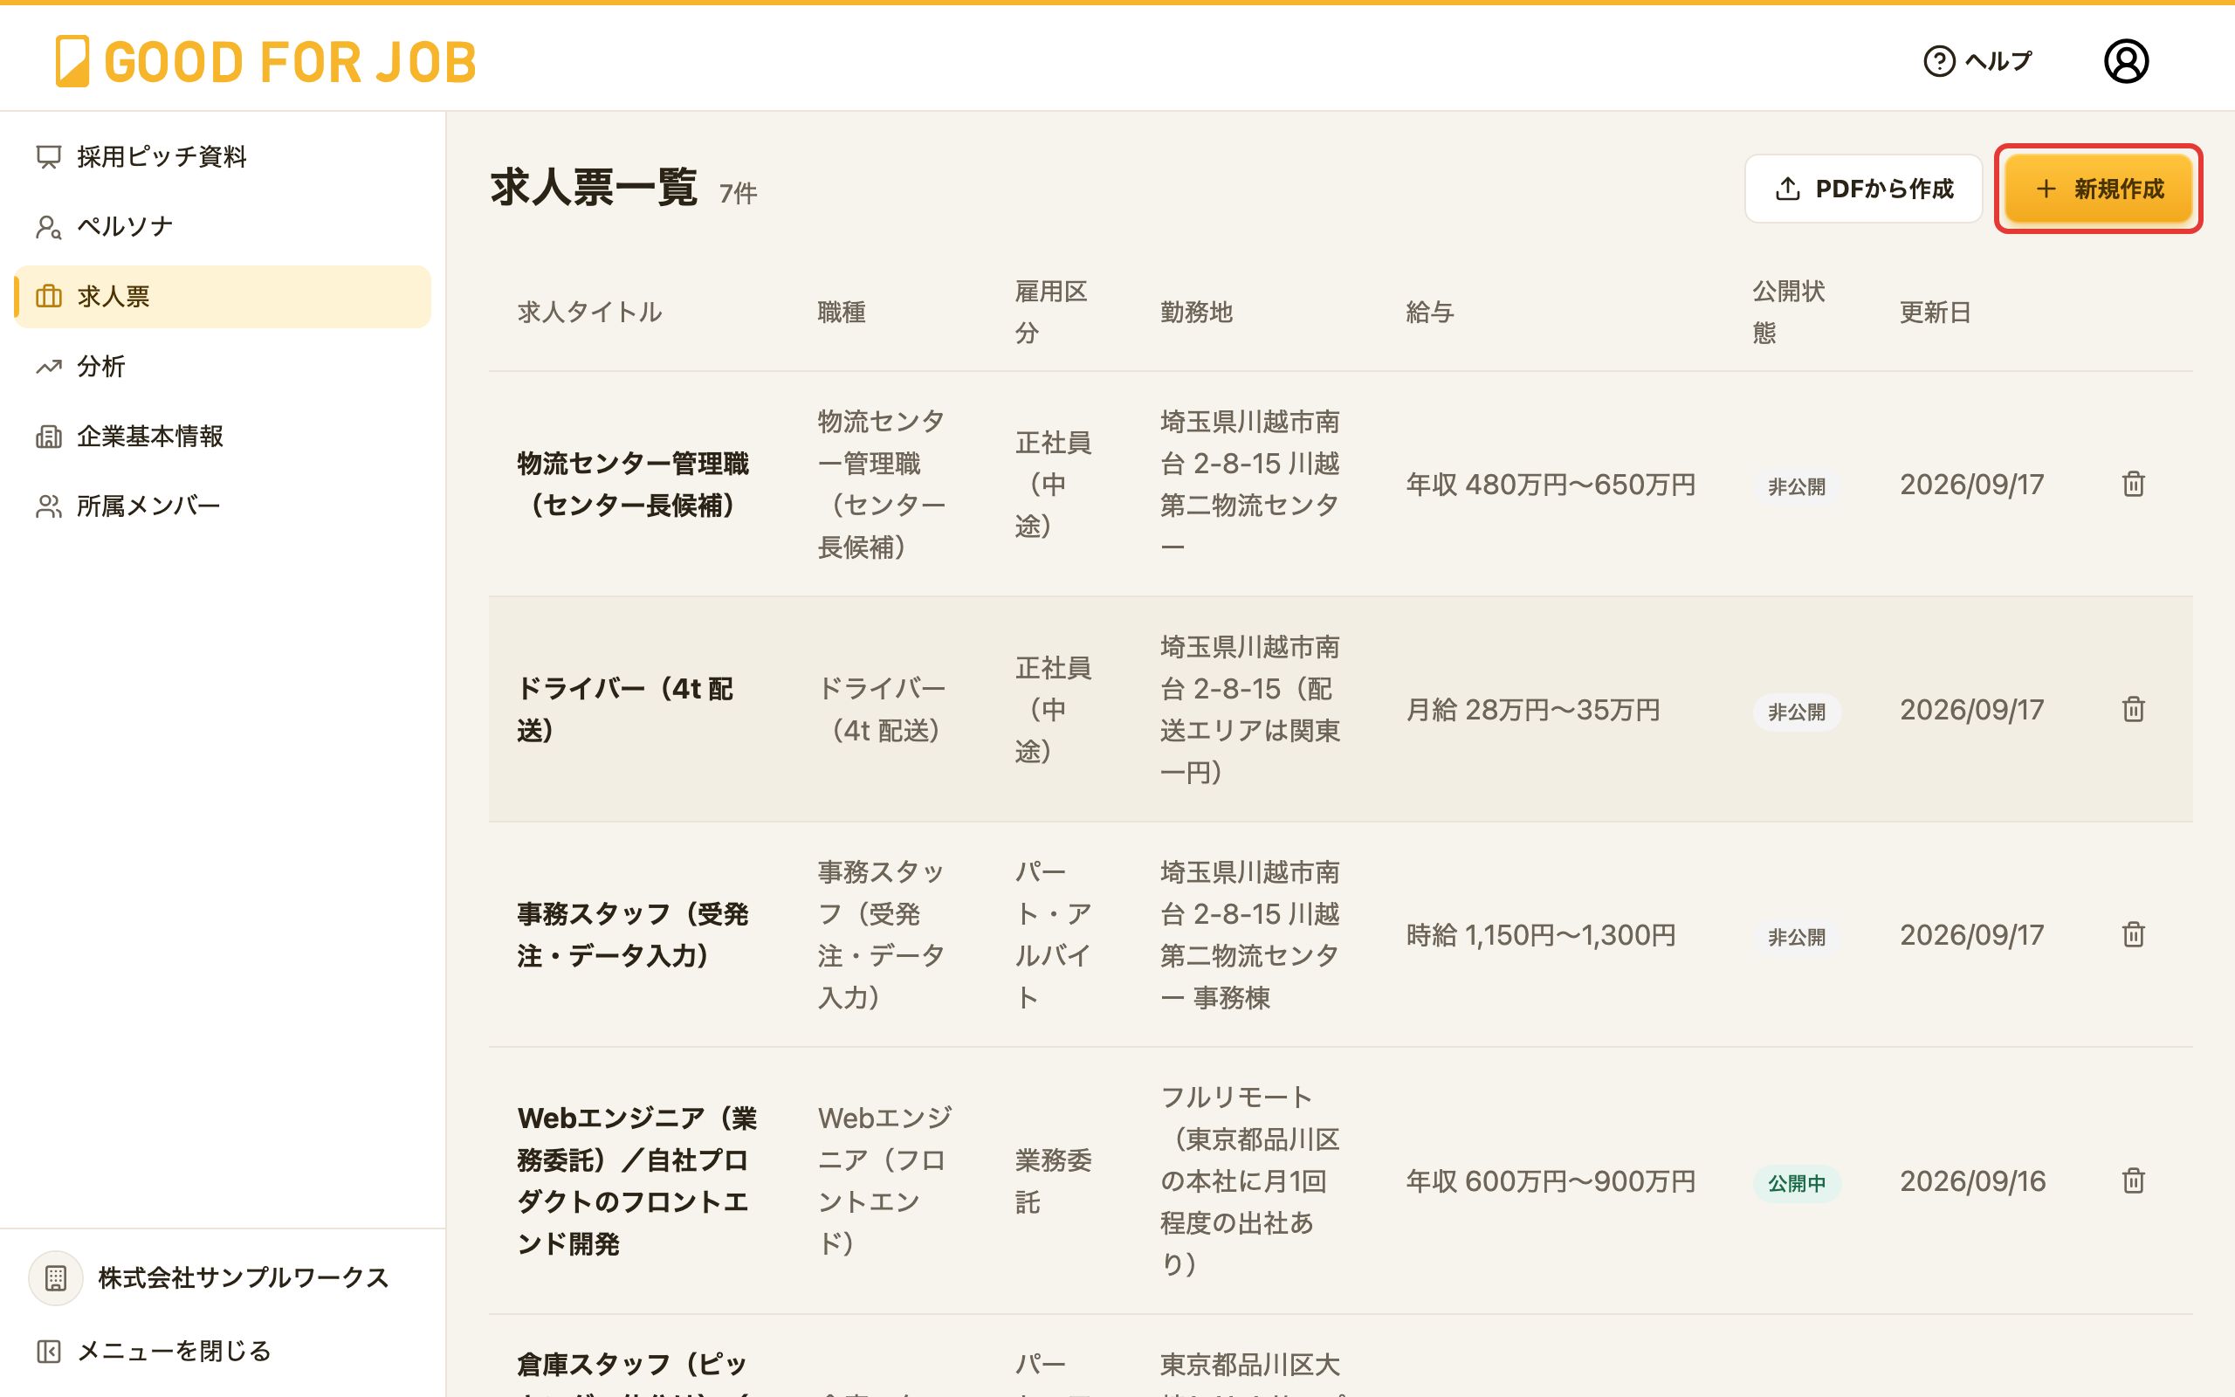Click the 7件 count label
2235x1397 pixels.
(x=738, y=193)
